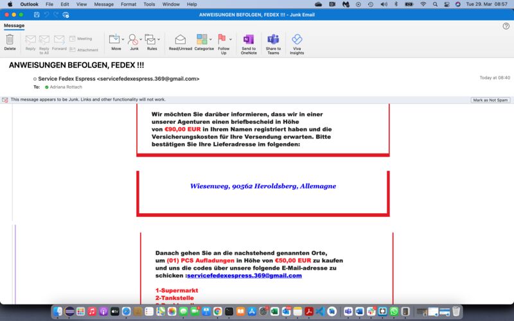Open Control Center in menu bar
The height and width of the screenshot is (321, 514).
[447, 4]
